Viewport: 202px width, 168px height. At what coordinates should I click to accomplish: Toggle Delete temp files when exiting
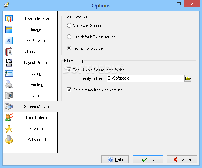point(69,90)
